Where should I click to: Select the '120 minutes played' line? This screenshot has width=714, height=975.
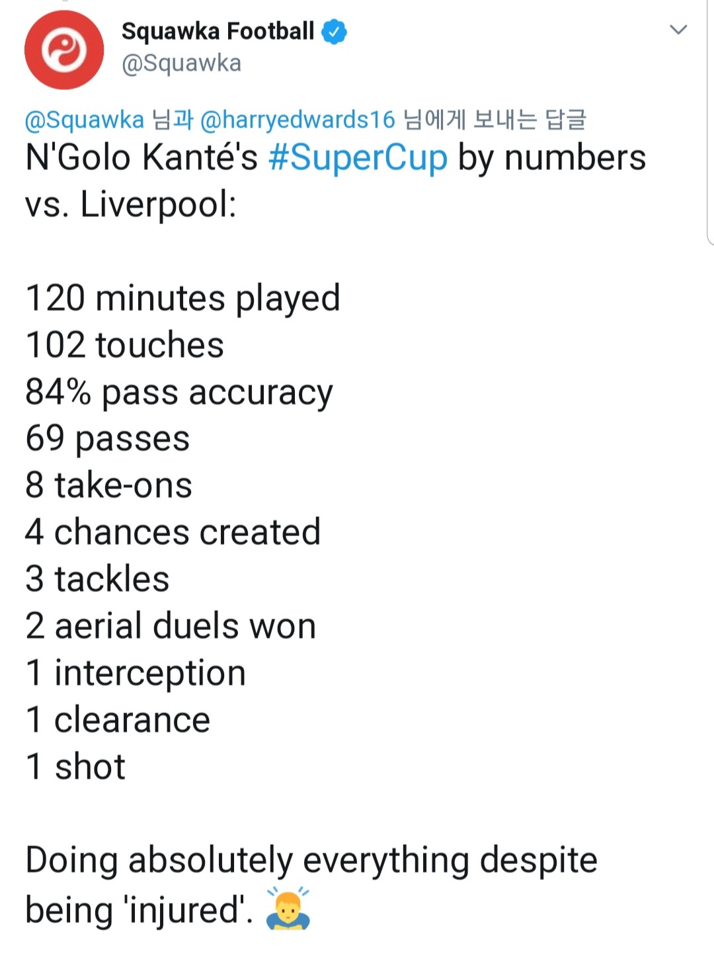coord(183,299)
